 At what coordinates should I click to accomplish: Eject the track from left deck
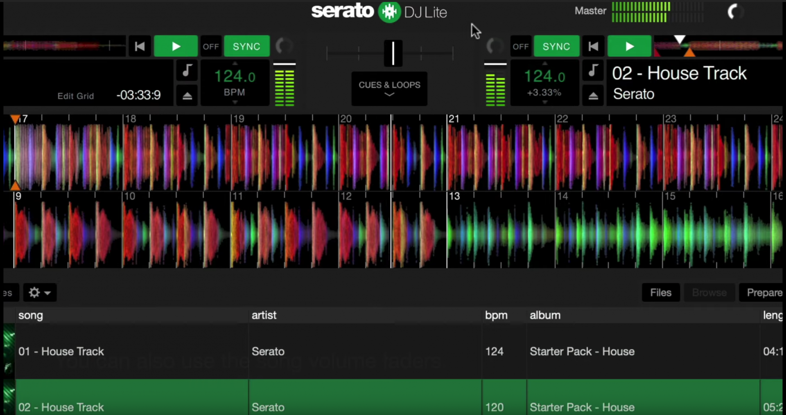coord(187,96)
